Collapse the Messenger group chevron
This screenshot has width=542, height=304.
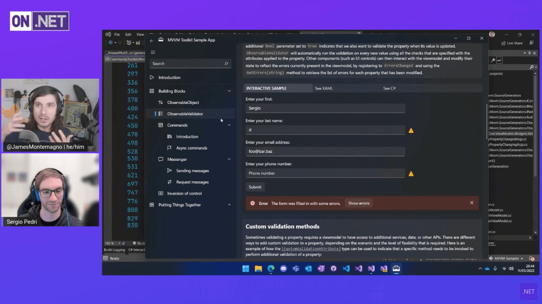point(229,159)
